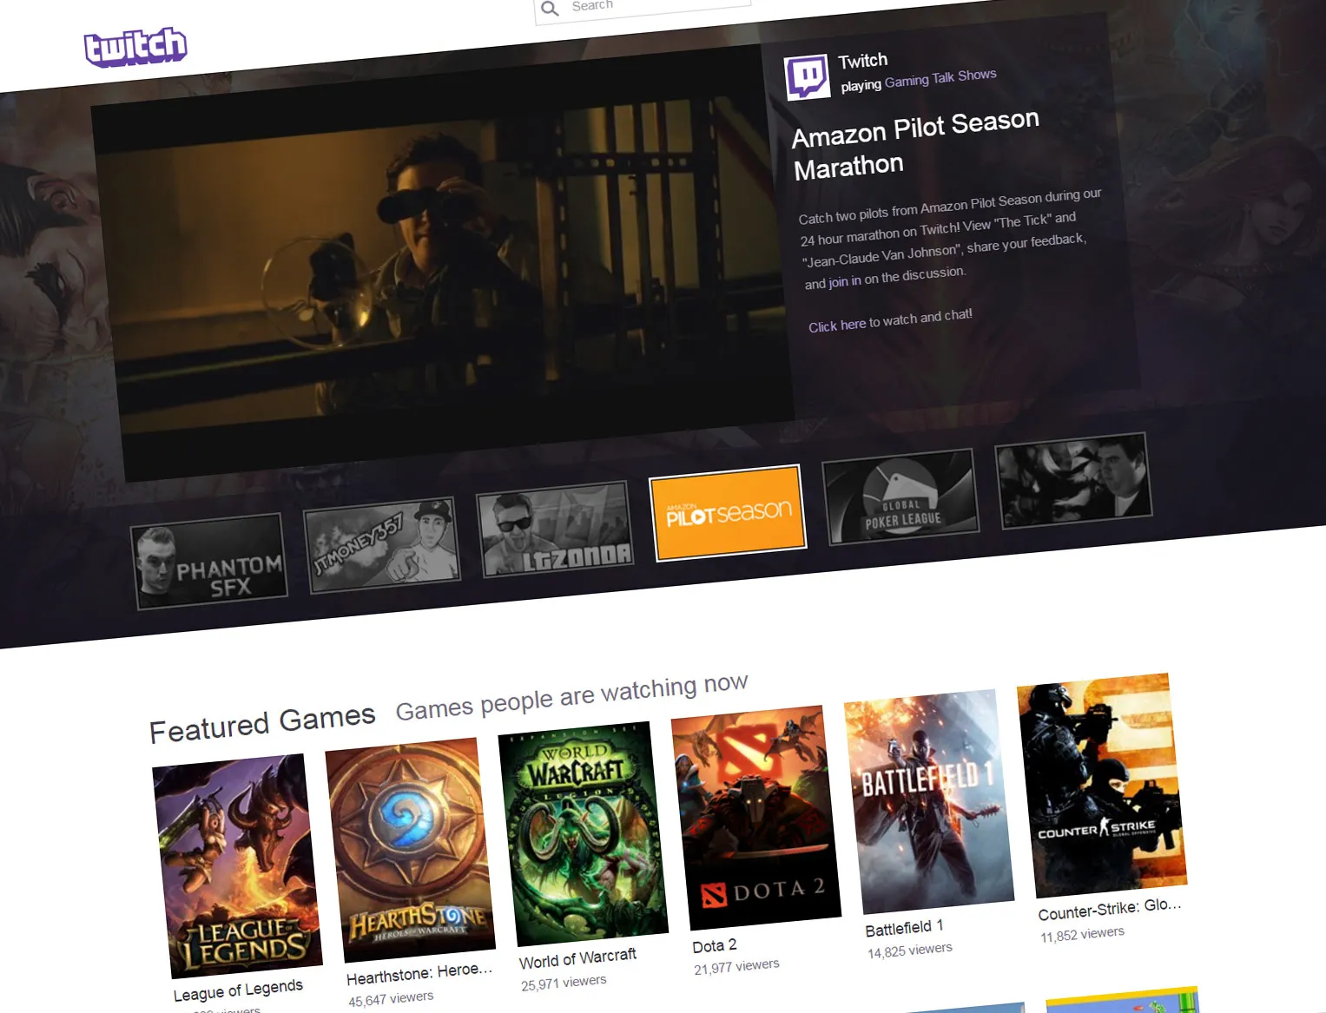Click the '11,852 viewers' text
The image size is (1326, 1013).
[1082, 934]
